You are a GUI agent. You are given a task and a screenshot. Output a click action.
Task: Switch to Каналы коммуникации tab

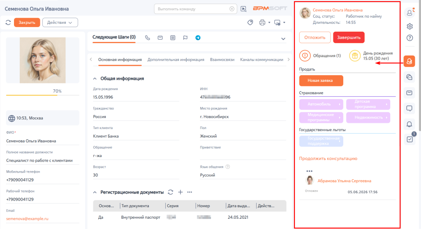261,60
